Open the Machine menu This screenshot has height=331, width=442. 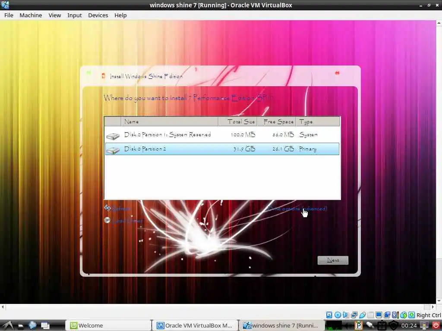point(31,15)
